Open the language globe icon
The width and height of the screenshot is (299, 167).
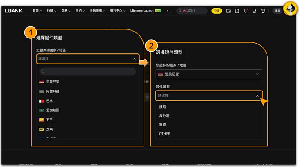263,11
